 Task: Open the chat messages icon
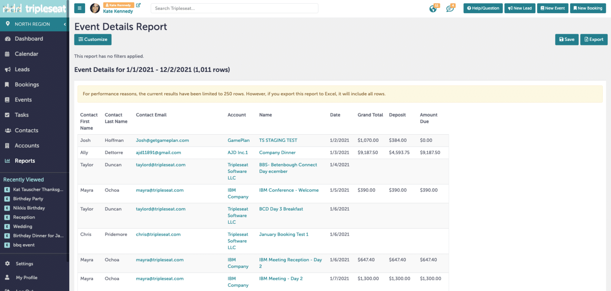(x=450, y=9)
